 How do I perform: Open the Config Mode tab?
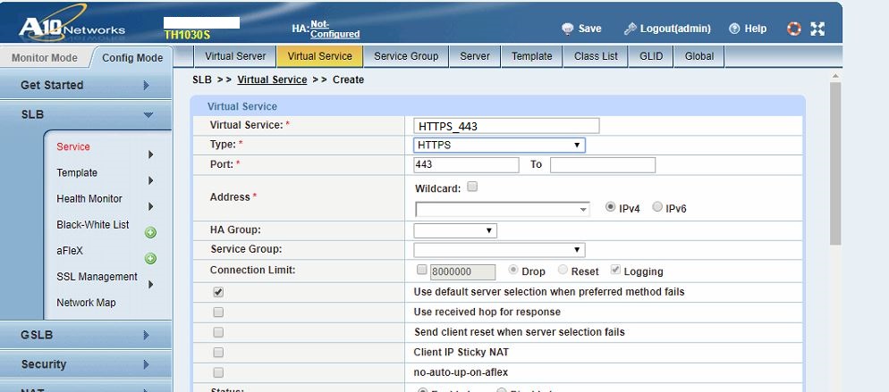(x=132, y=58)
